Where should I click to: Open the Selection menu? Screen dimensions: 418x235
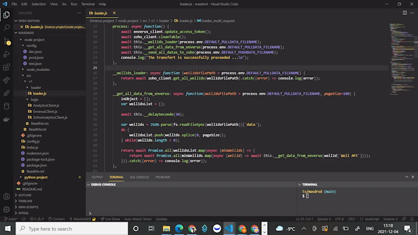point(39,4)
